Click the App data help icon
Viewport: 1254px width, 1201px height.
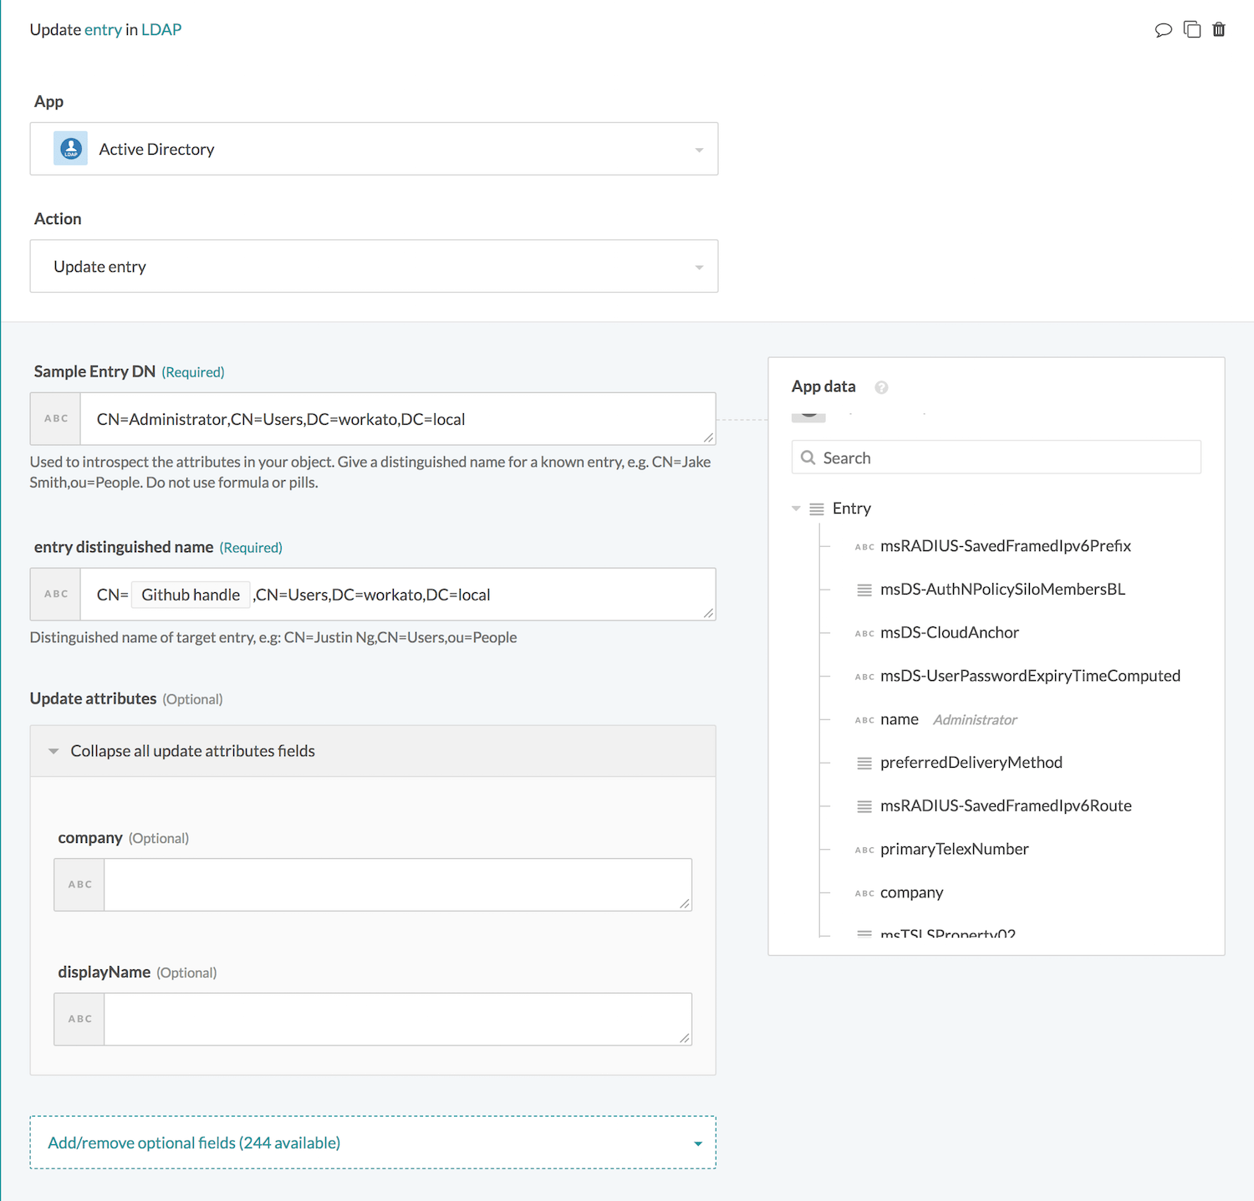881,387
